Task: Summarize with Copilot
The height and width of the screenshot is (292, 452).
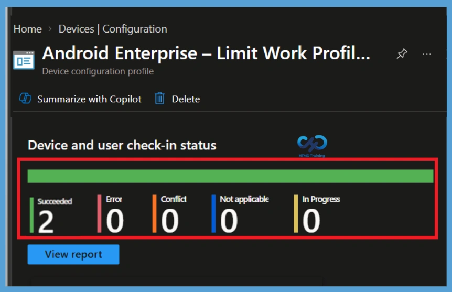Action: pos(89,99)
